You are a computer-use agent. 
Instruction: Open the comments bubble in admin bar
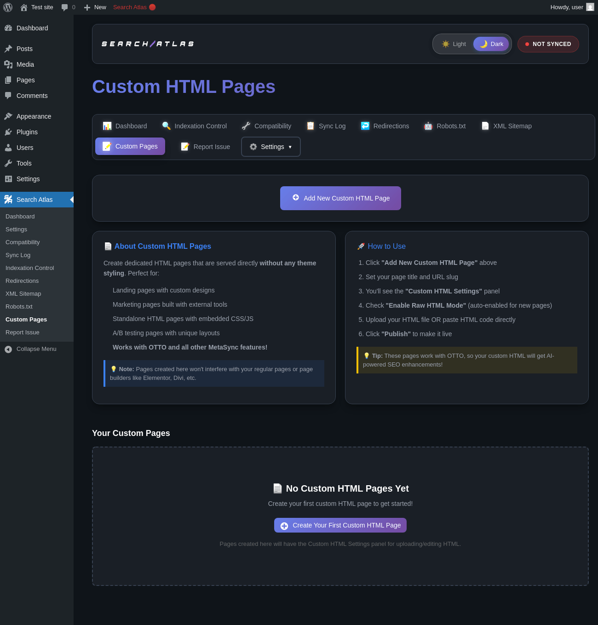64,7
